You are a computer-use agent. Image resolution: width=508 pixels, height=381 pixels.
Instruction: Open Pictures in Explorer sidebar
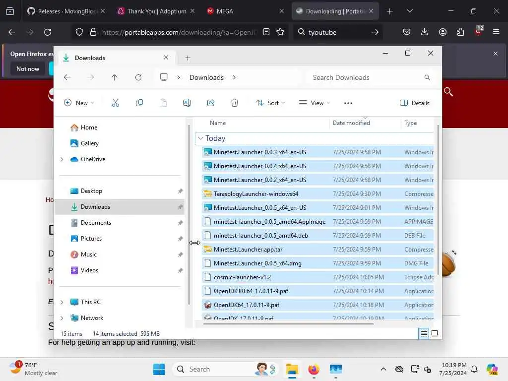coord(120,239)
